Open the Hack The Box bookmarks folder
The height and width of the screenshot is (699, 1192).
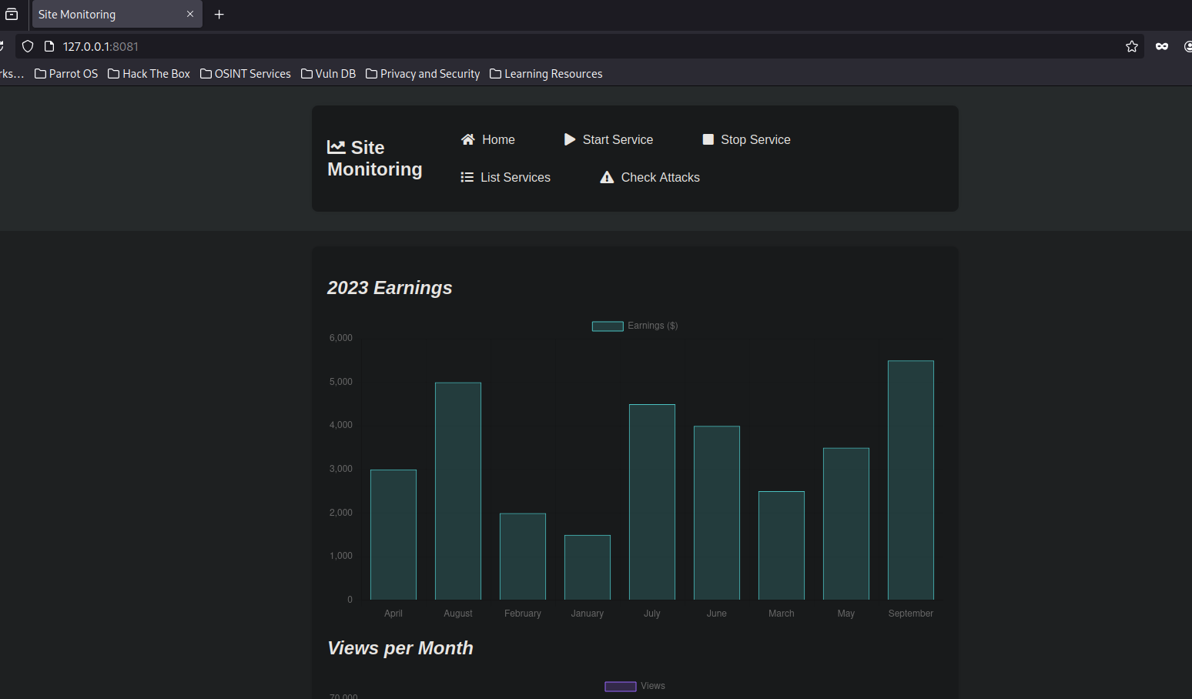[x=149, y=74]
